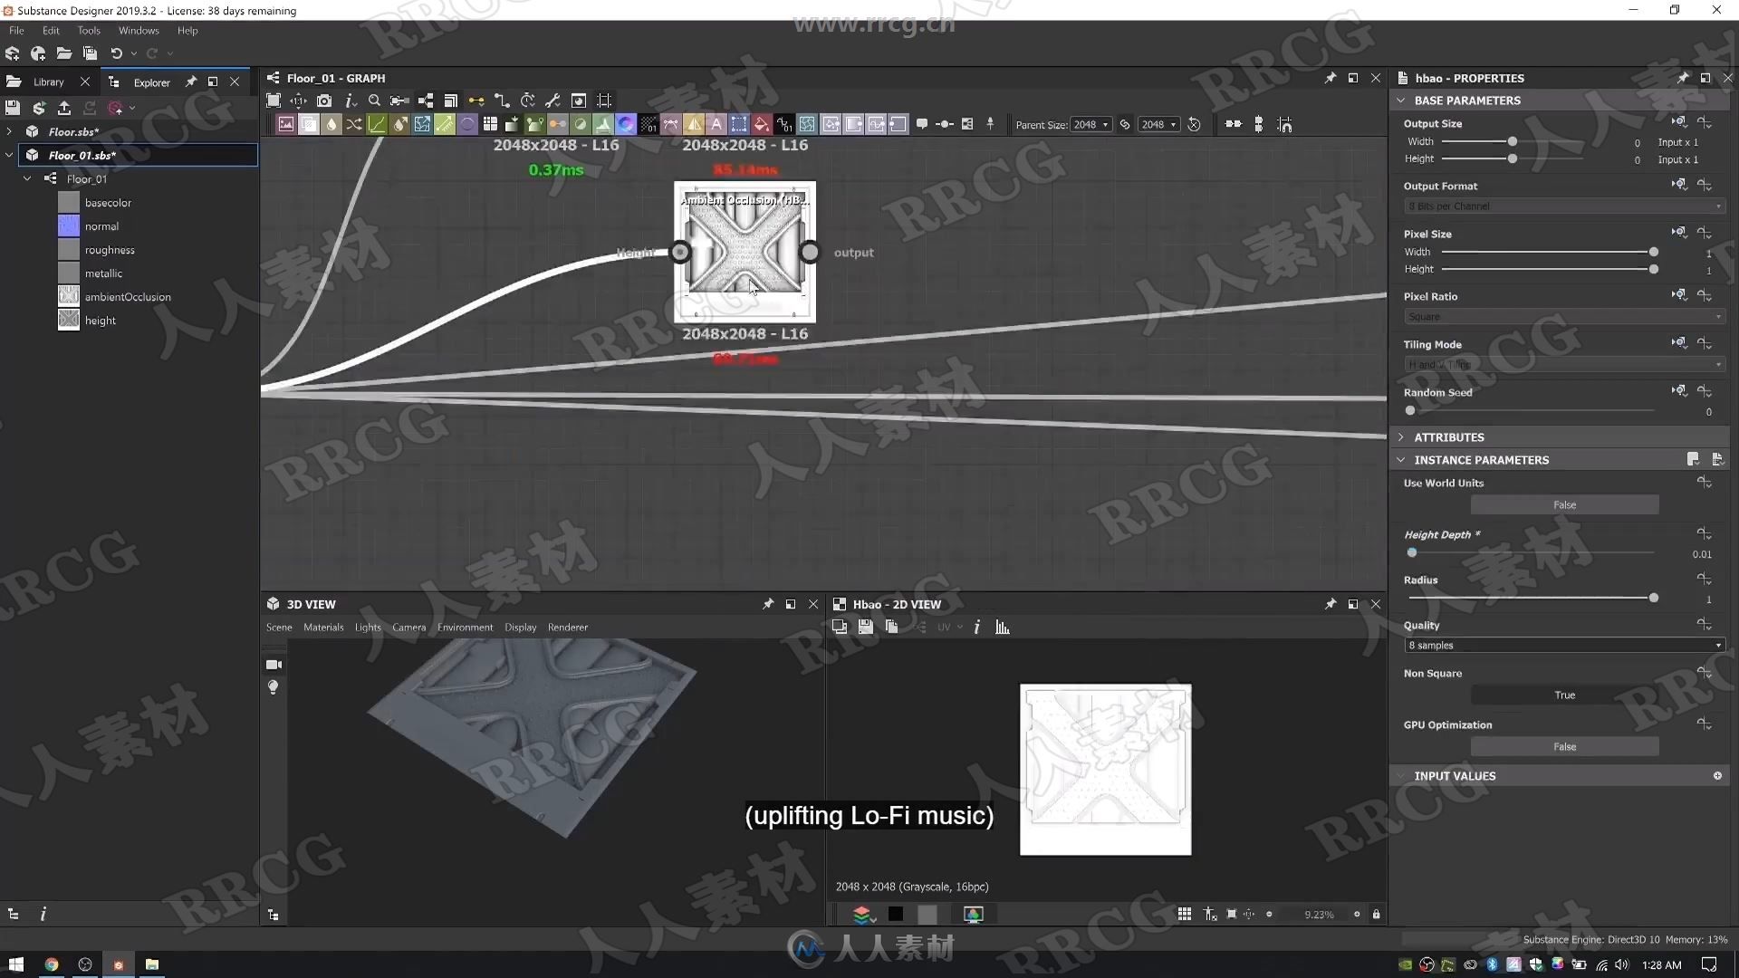This screenshot has height=978, width=1739.
Task: Open the Pixel Ratio Square dropdown
Action: coord(1564,317)
